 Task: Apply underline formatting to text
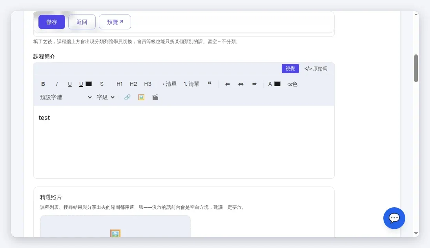pos(70,84)
